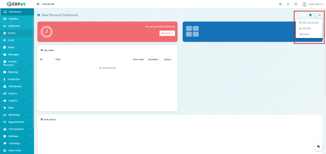Click the New Personal Dashboard title
326x154 pixels.
click(x=60, y=15)
